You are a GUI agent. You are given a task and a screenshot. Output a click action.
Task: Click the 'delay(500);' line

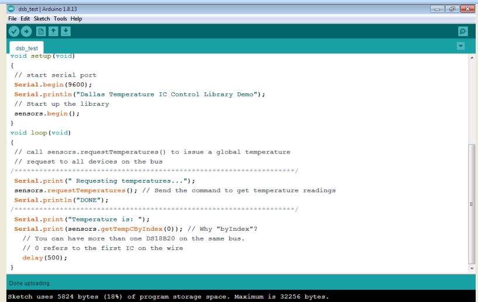[44, 258]
